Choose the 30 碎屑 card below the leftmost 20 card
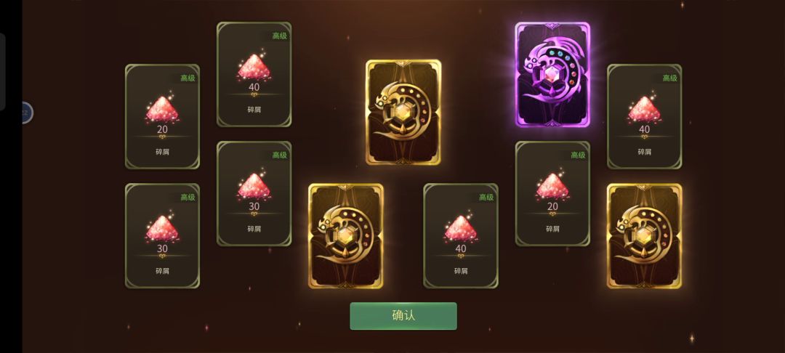 pyautogui.click(x=162, y=235)
